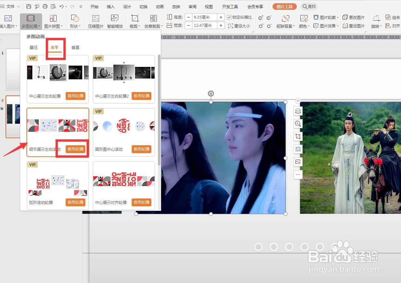Switch to the 放映 ribbon tab
Viewport: 401px width, 283px height.
[x=176, y=7]
